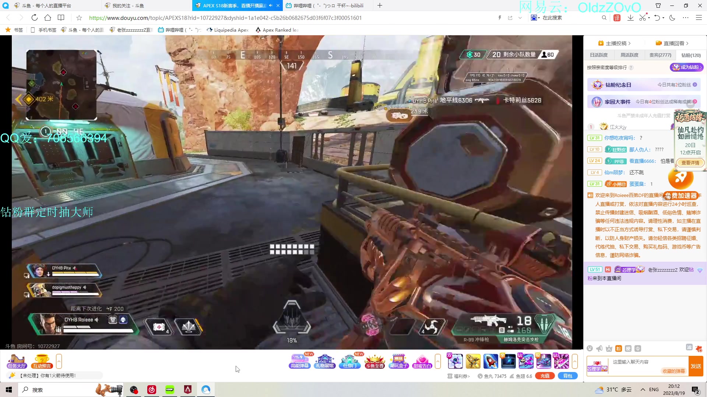707x397 pixels.
Task: Open the browser downloads icon
Action: (630, 18)
